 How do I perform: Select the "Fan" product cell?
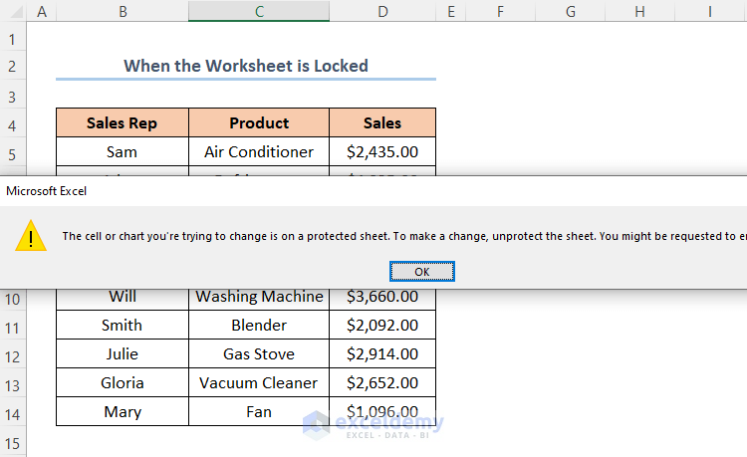click(259, 412)
